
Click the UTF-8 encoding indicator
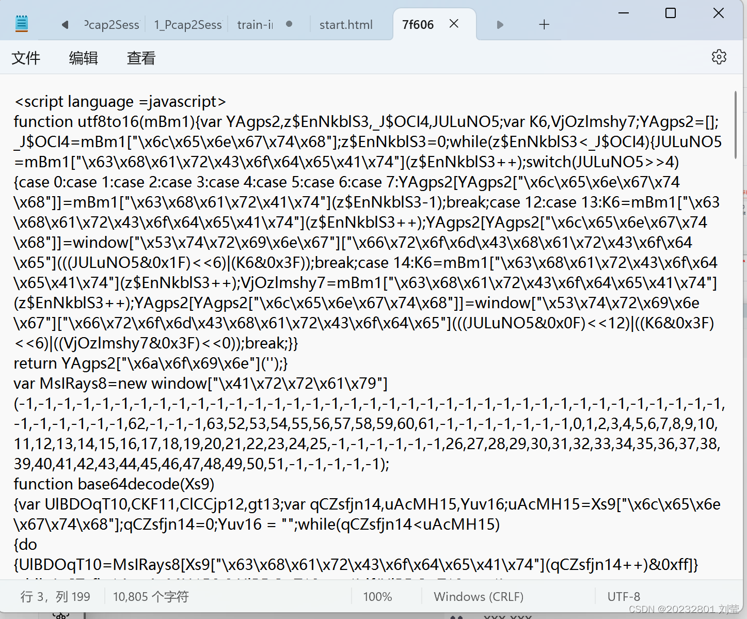click(x=624, y=597)
